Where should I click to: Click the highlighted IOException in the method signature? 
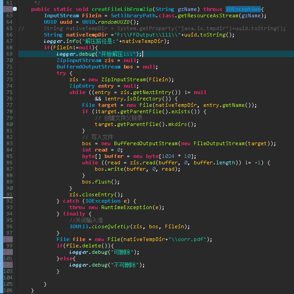[243, 9]
